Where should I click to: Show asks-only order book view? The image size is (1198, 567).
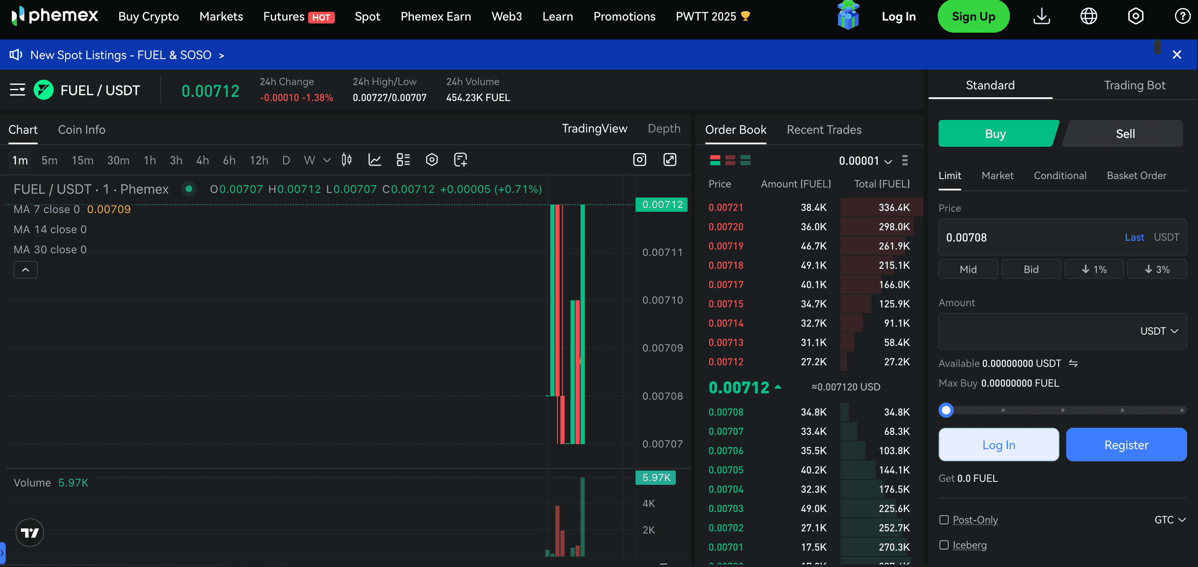pyautogui.click(x=730, y=160)
